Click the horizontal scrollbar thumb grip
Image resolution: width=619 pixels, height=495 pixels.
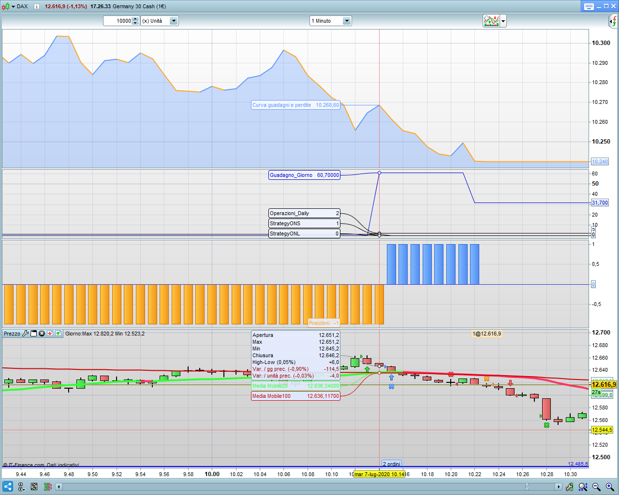[527, 487]
